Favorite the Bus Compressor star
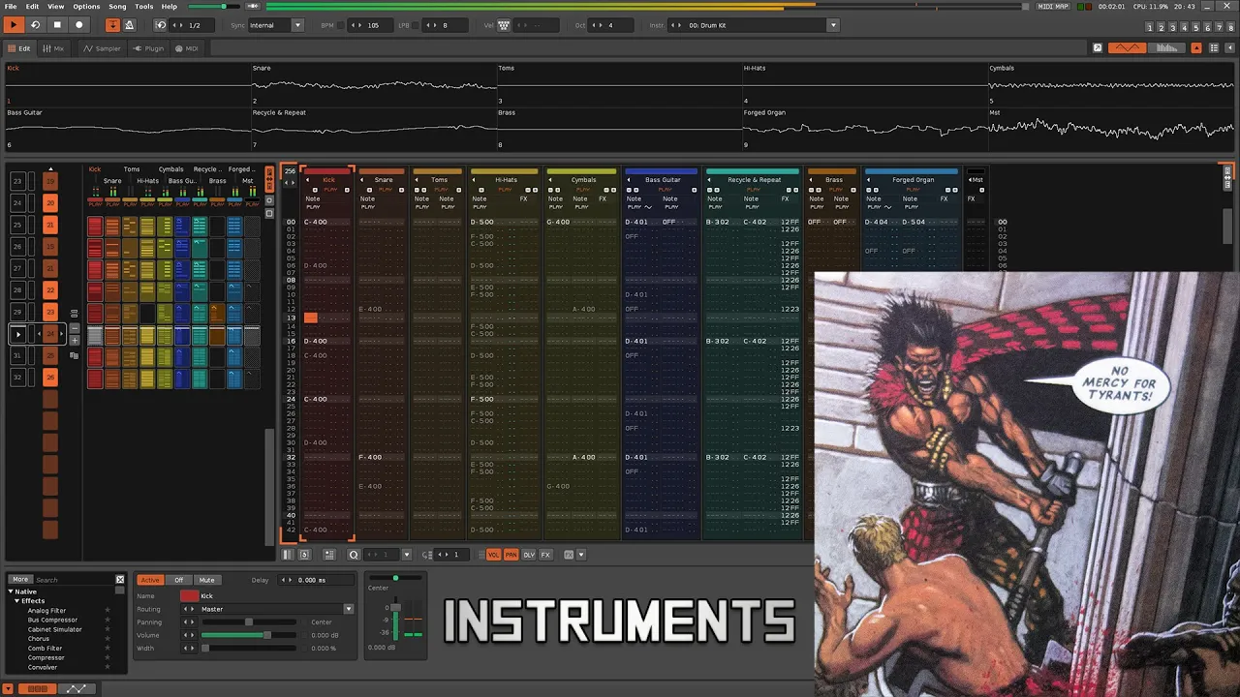This screenshot has height=697, width=1240. 107,620
